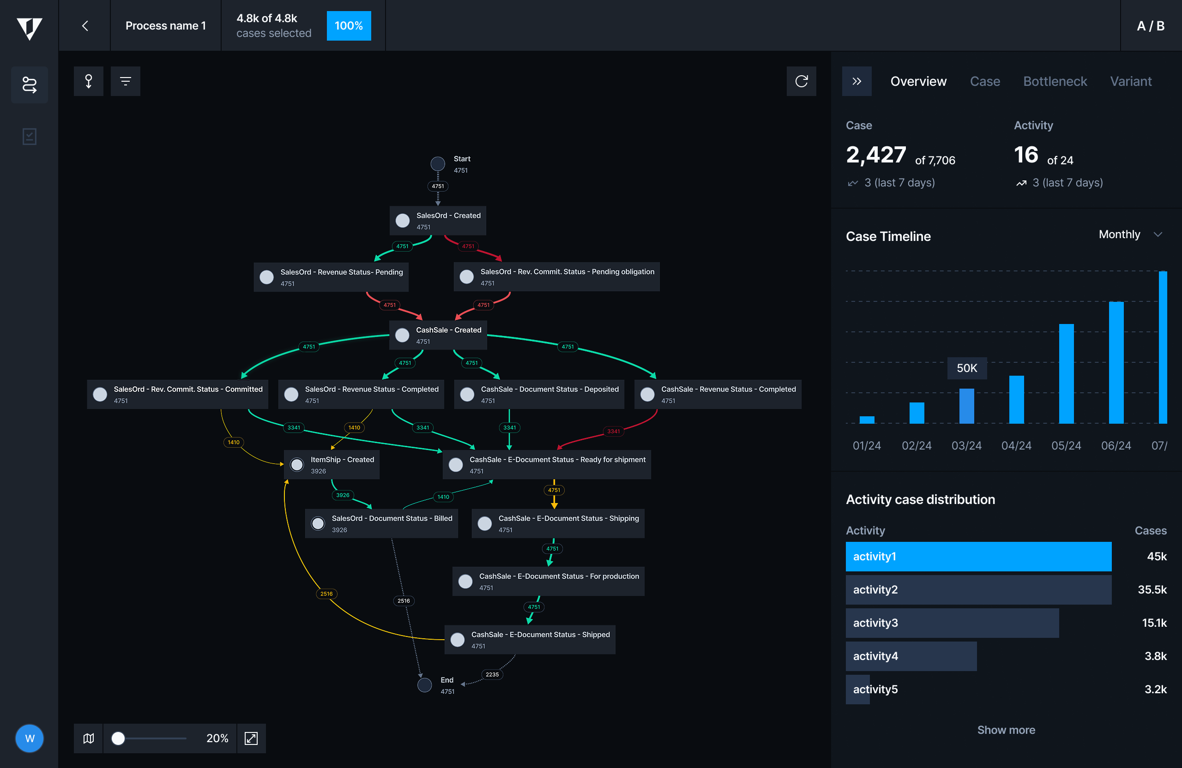Image resolution: width=1182 pixels, height=768 pixels.
Task: Open the filter lines icon
Action: 125,81
